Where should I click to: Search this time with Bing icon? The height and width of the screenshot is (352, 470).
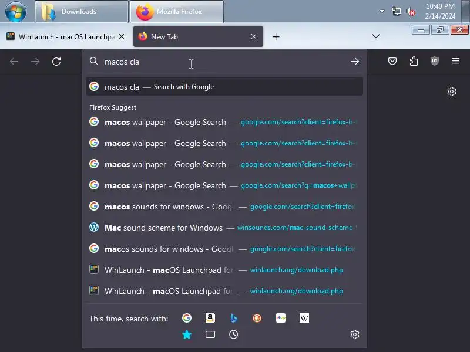click(x=233, y=318)
